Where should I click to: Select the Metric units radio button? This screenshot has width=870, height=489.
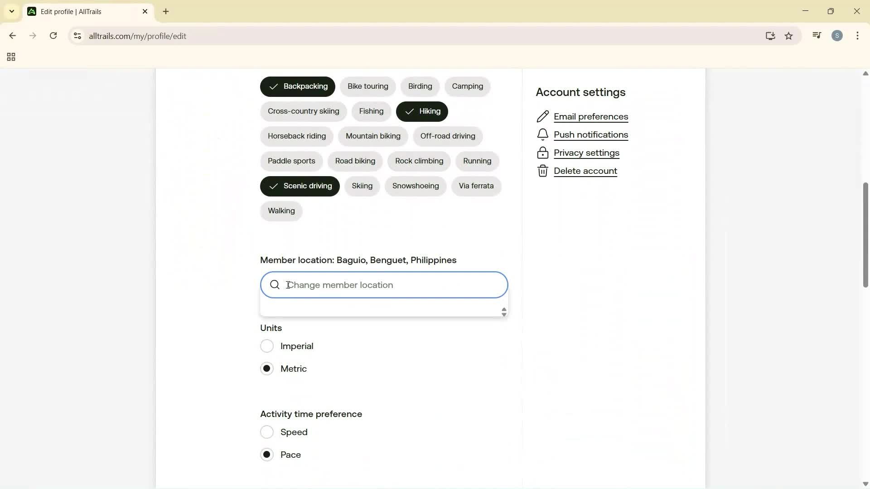(267, 368)
